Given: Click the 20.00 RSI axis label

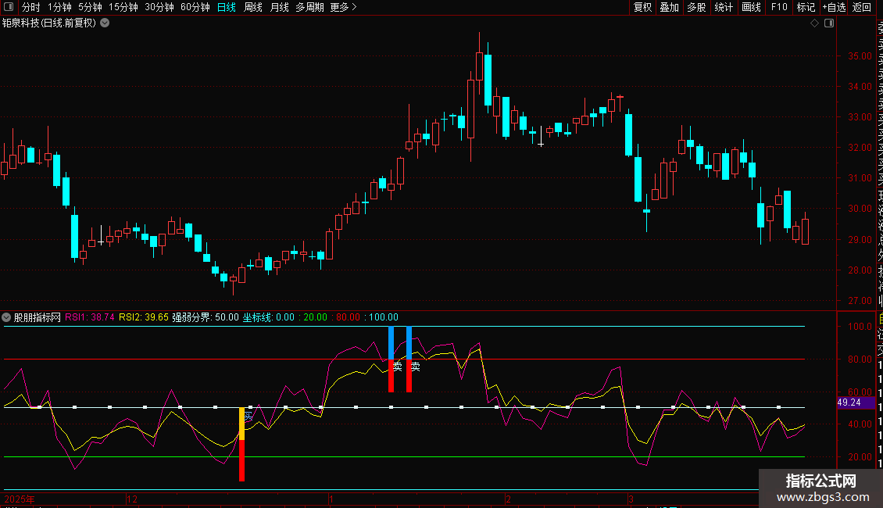Looking at the screenshot, I should pos(860,457).
